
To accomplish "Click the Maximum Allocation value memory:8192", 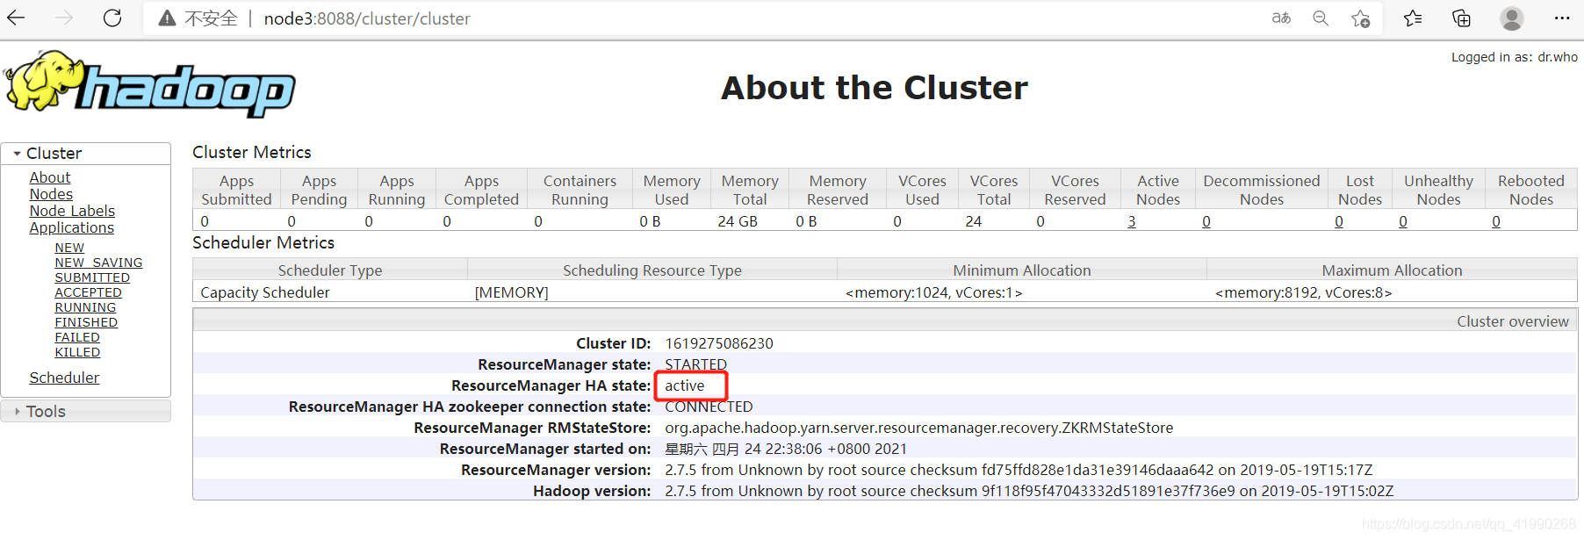I will pos(1304,292).
